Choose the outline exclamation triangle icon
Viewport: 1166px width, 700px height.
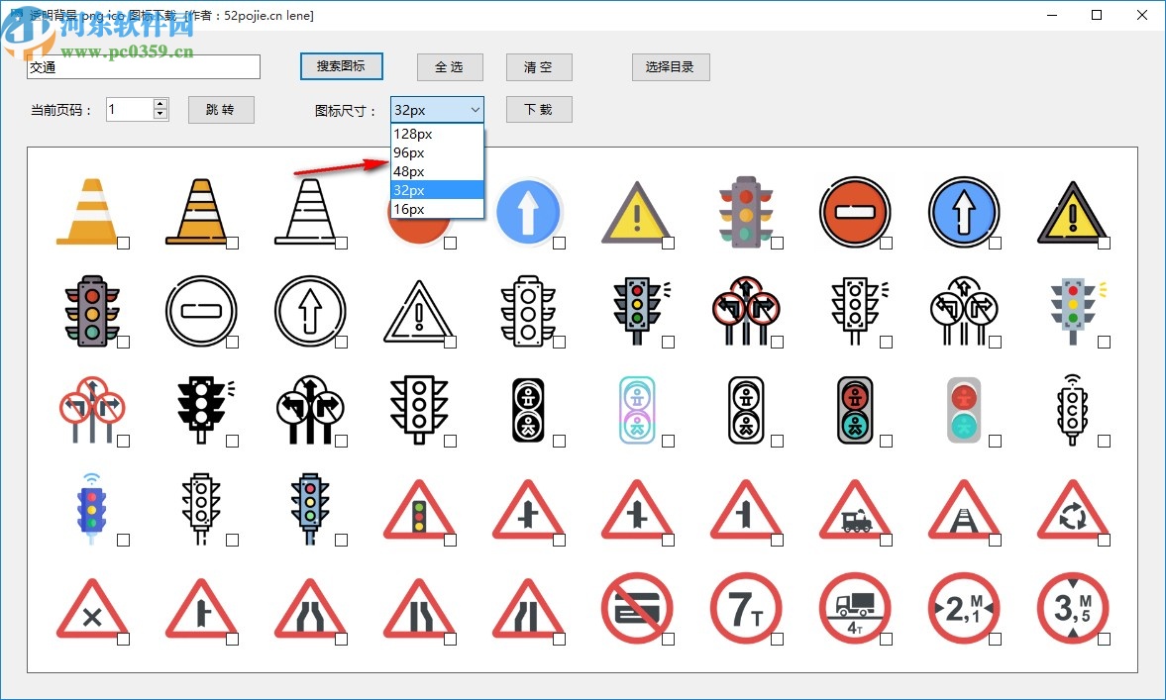click(419, 311)
